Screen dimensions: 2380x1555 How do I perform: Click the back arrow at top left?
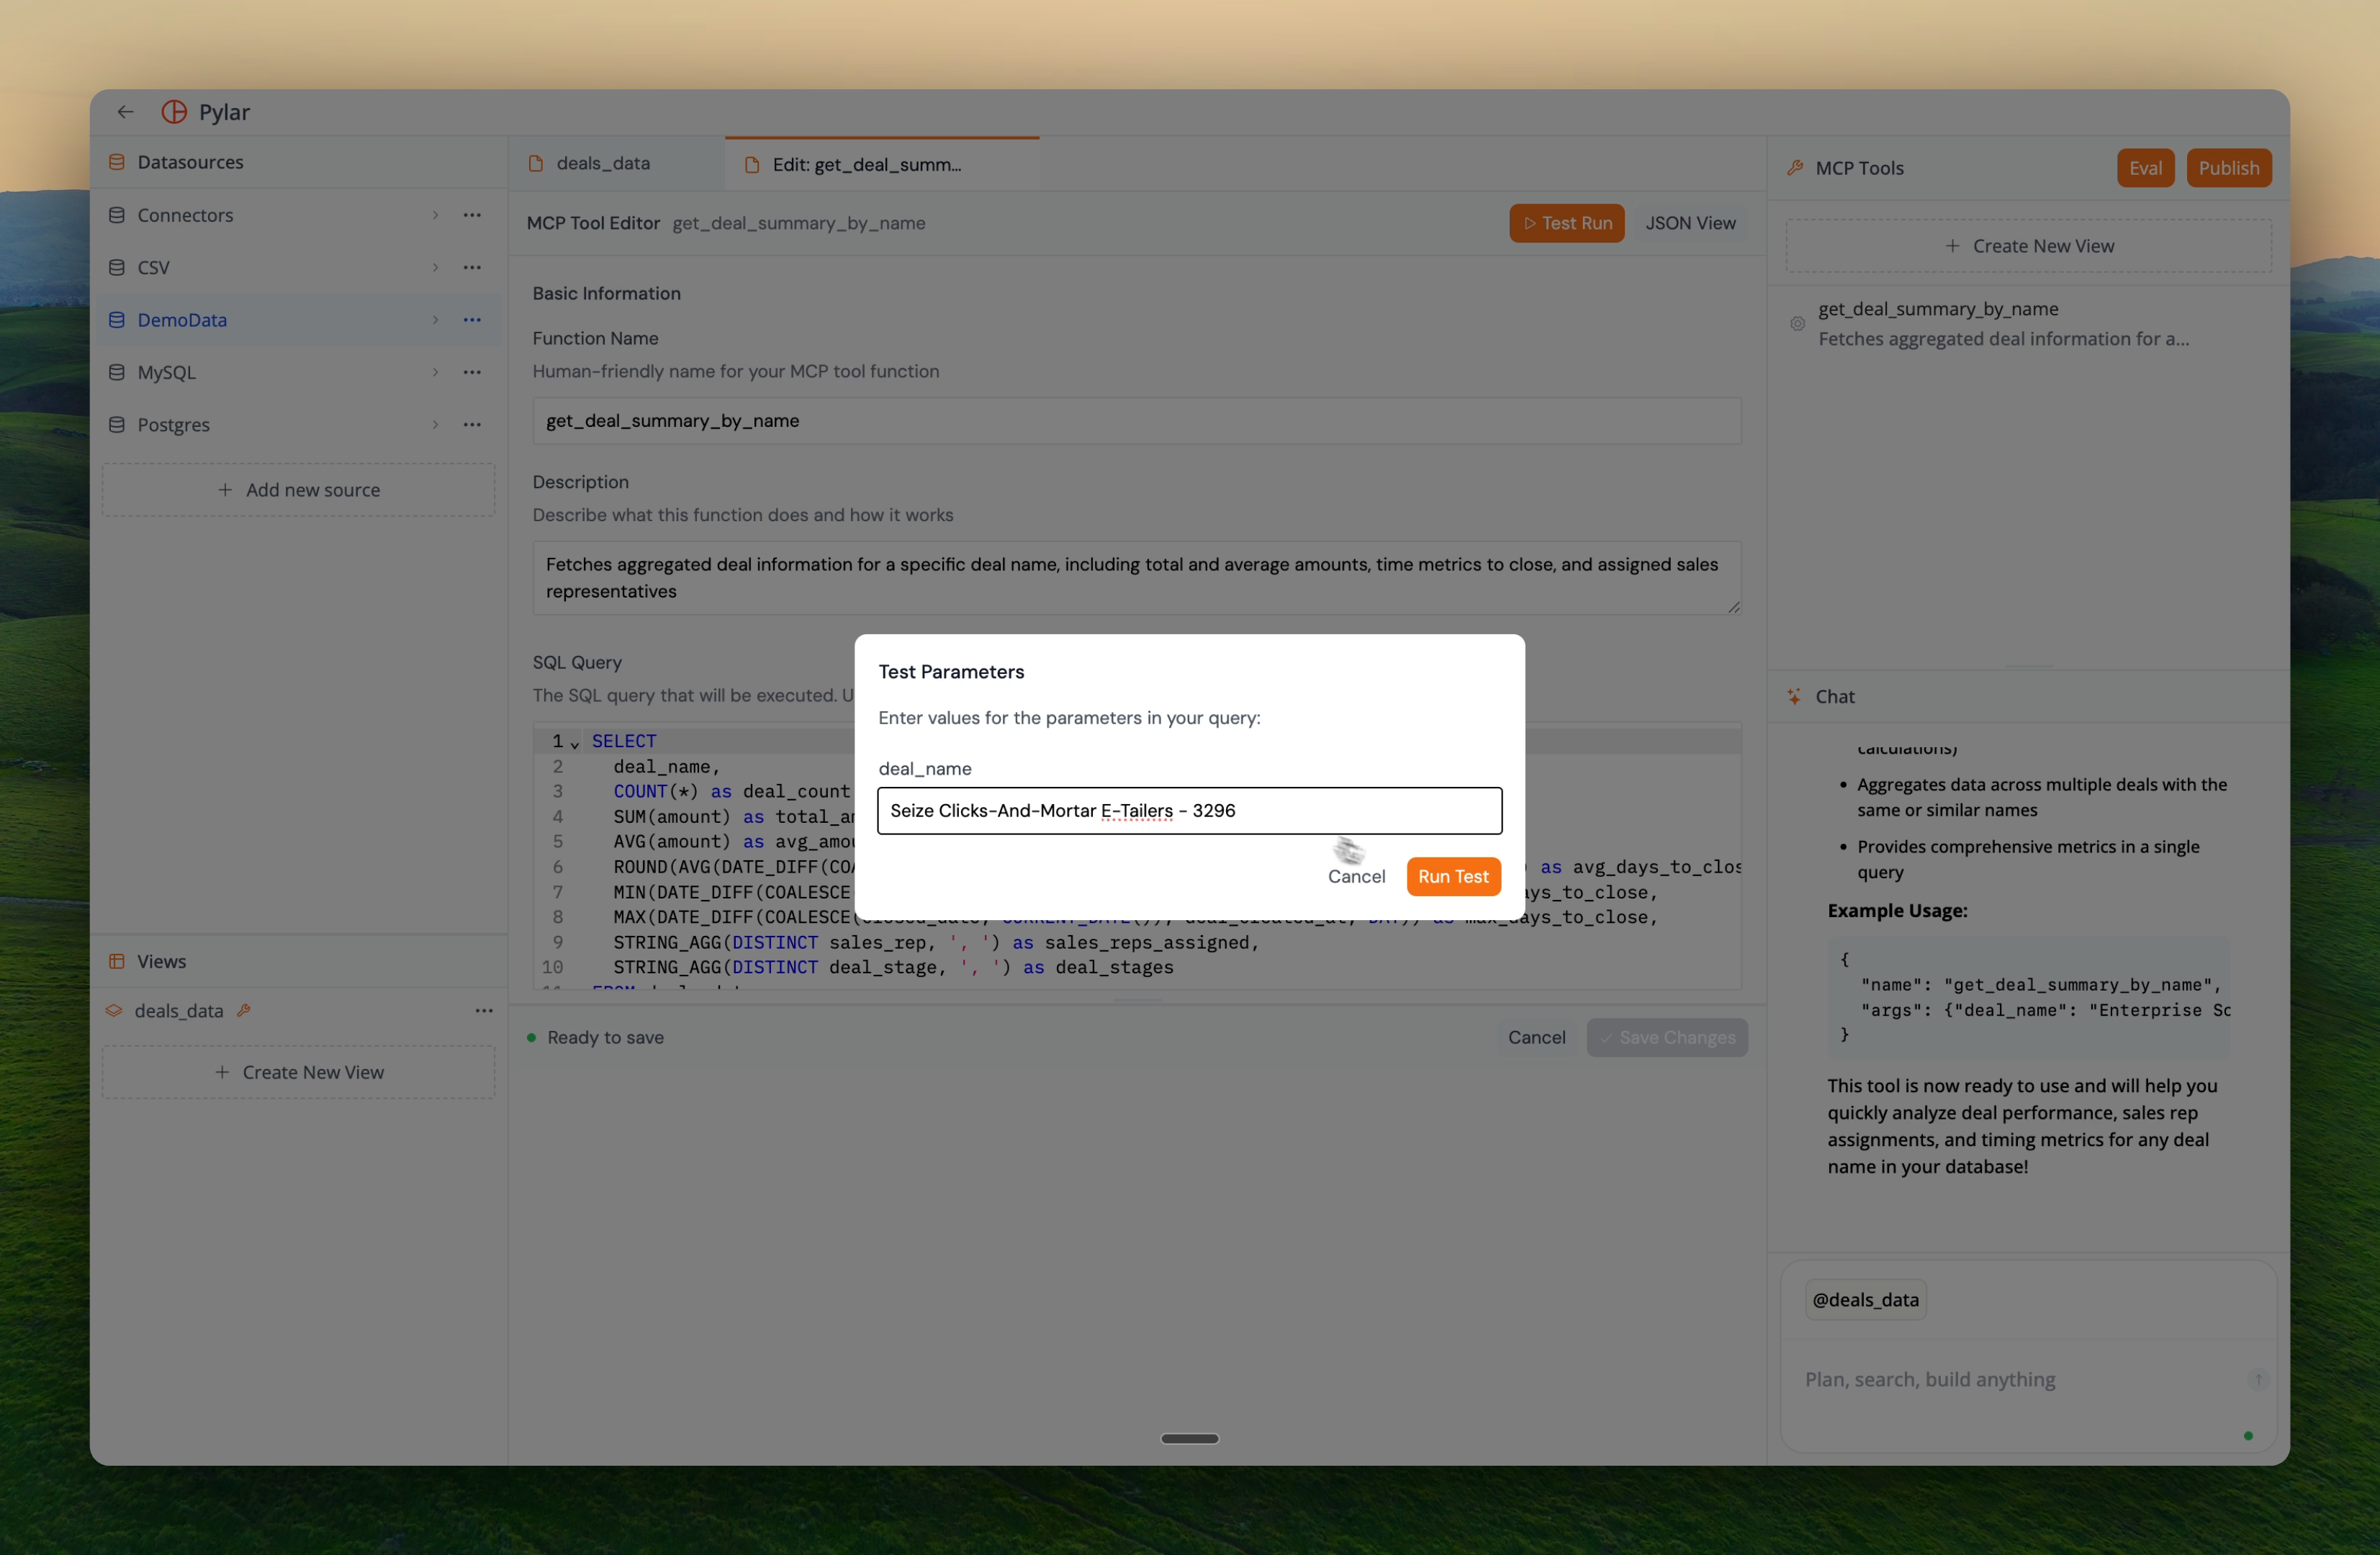point(125,111)
